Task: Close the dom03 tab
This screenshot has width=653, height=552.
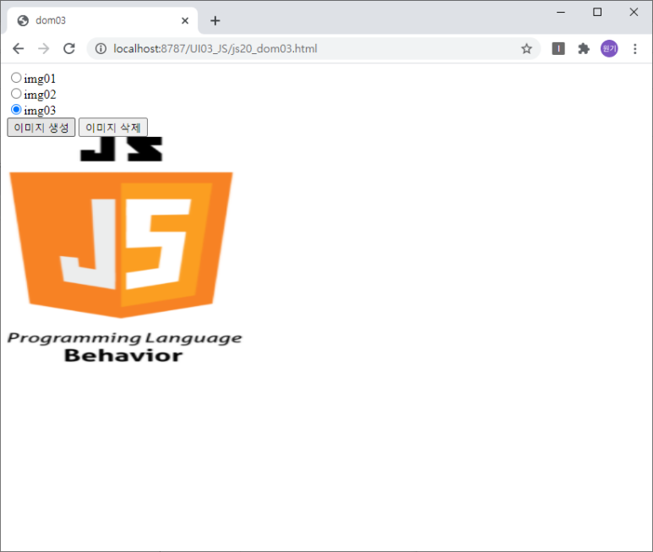Action: tap(185, 20)
